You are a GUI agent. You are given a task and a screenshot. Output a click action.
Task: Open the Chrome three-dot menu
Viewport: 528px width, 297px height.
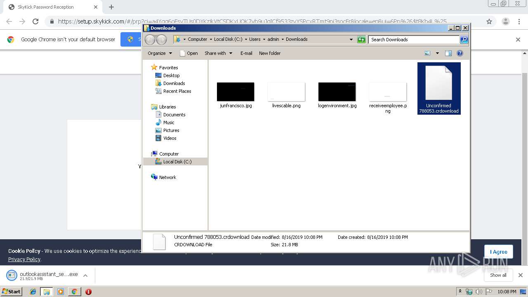click(x=519, y=21)
